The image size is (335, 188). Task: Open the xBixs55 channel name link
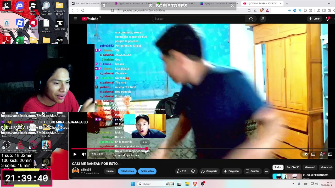click(x=86, y=170)
